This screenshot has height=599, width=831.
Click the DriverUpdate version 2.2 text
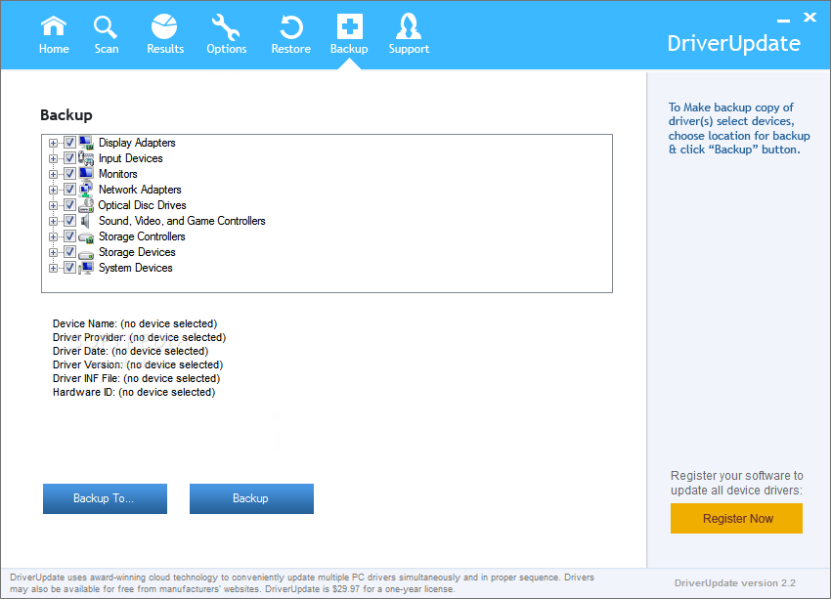(734, 582)
